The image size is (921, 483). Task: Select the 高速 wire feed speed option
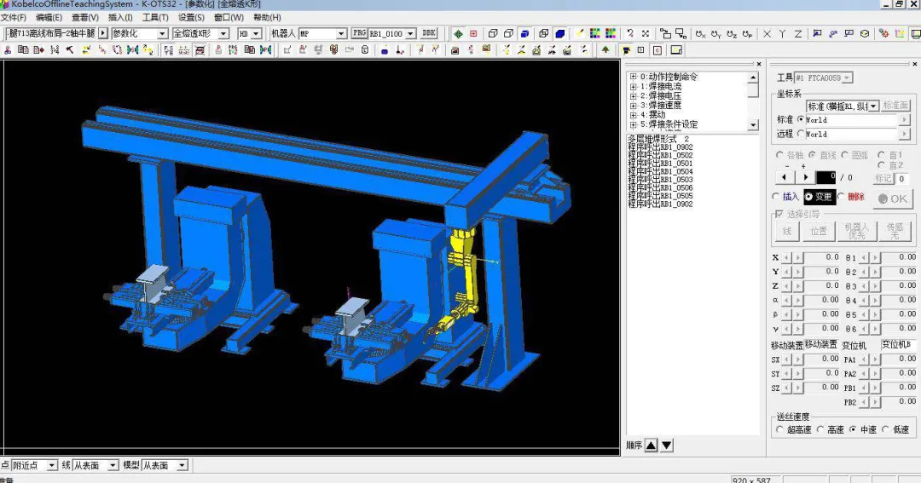coord(820,430)
